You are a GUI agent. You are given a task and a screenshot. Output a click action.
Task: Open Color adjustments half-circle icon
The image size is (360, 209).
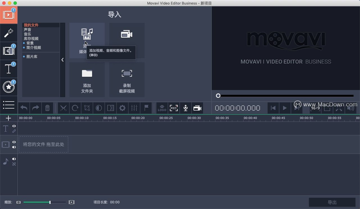pos(99,108)
